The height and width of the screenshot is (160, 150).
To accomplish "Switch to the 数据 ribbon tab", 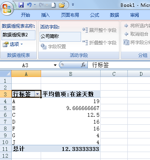I will point(115,15).
